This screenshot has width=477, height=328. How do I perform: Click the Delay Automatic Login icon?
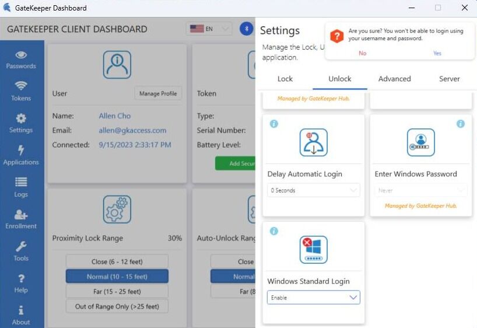click(314, 142)
